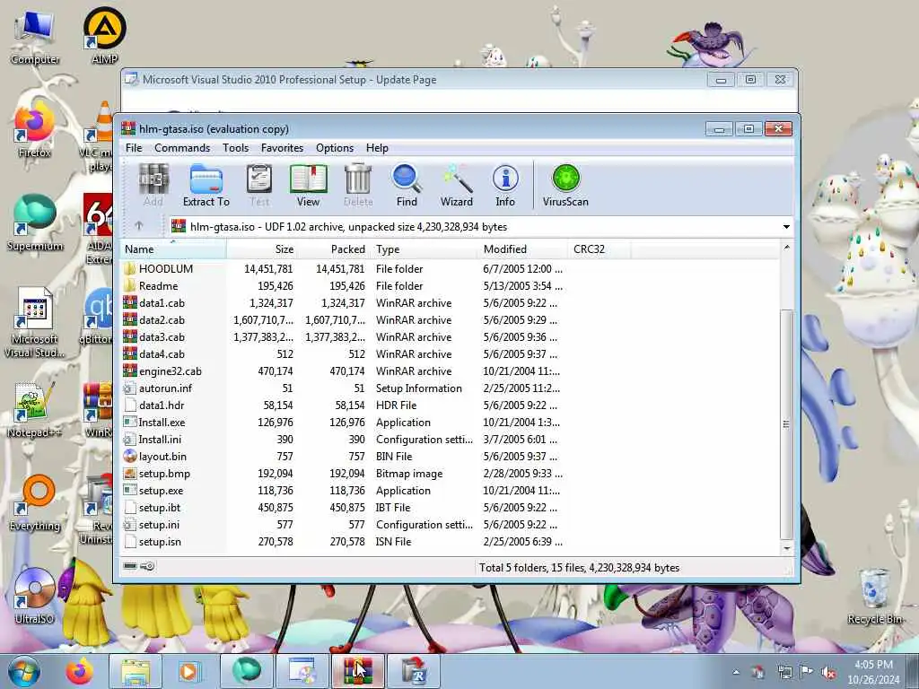Open the media player taskbar icon
The image size is (919, 689).
click(x=188, y=671)
